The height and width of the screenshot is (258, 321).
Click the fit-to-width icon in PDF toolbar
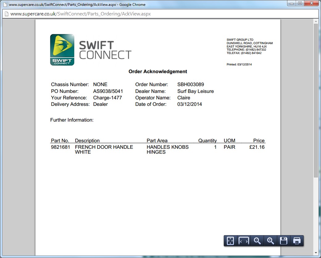(244, 241)
